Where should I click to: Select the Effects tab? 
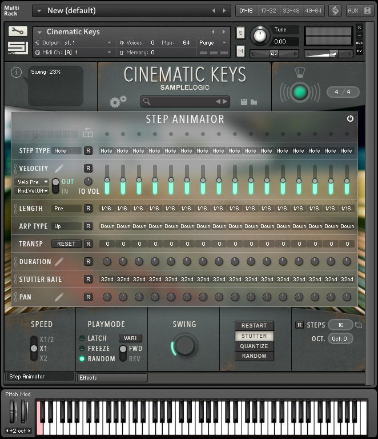(x=112, y=377)
